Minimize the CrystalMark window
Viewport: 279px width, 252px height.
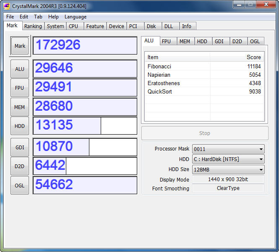(x=239, y=4)
